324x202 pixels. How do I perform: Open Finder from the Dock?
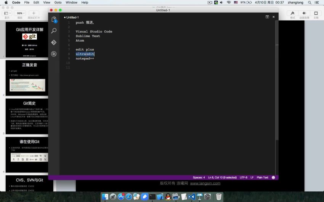tap(105, 197)
